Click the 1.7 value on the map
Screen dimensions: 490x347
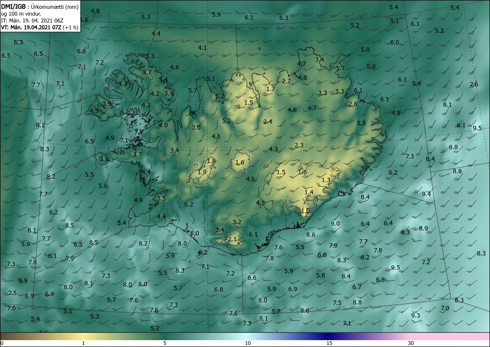[270, 89]
